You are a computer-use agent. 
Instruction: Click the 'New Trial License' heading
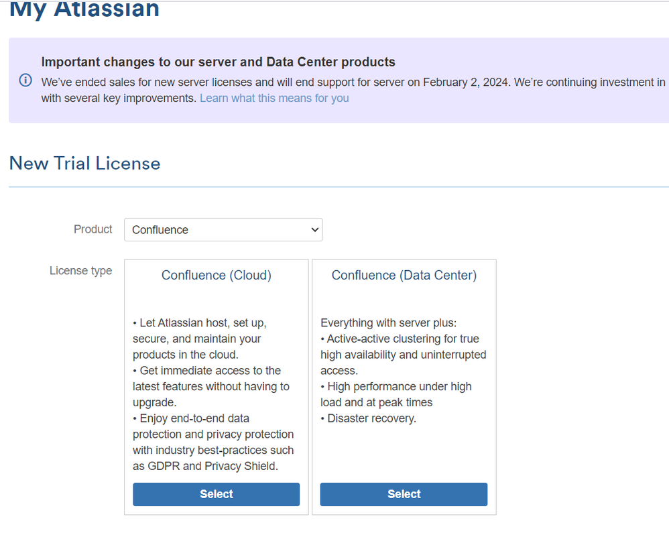click(85, 164)
